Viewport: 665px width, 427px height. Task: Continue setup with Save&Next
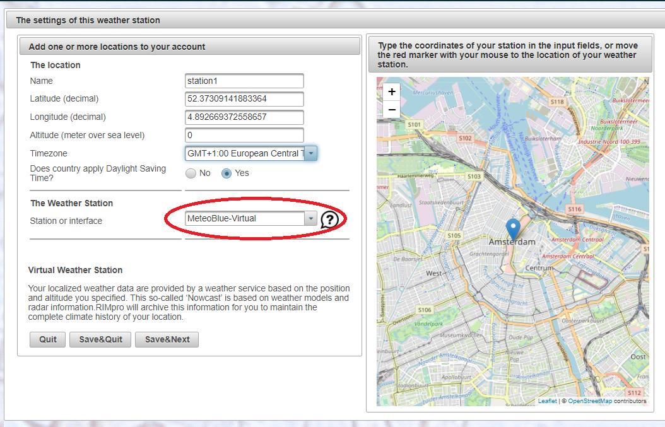point(167,339)
